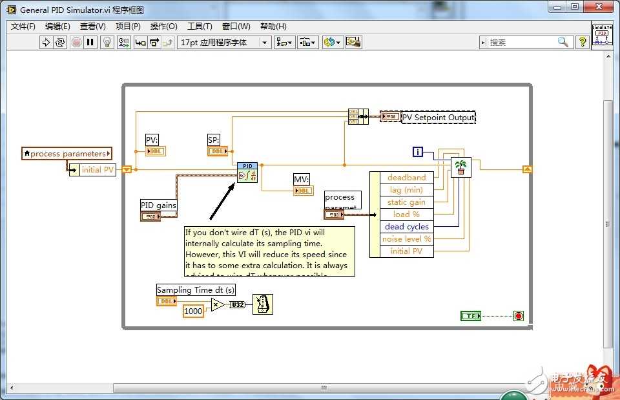Screen dimensions: 620x400
Task: Click the PV Setpoint Output label
Action: coord(439,118)
